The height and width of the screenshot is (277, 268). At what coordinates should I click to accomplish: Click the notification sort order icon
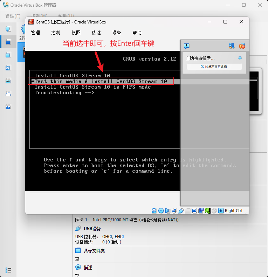tap(232, 46)
